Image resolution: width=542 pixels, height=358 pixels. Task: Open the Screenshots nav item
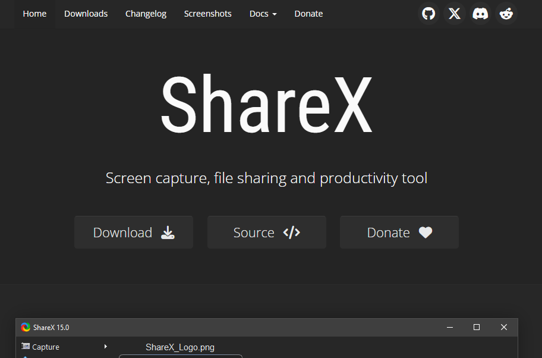tap(208, 14)
